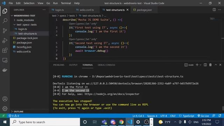
Task: Open the Accounts menu icon
Action: [x=5, y=99]
